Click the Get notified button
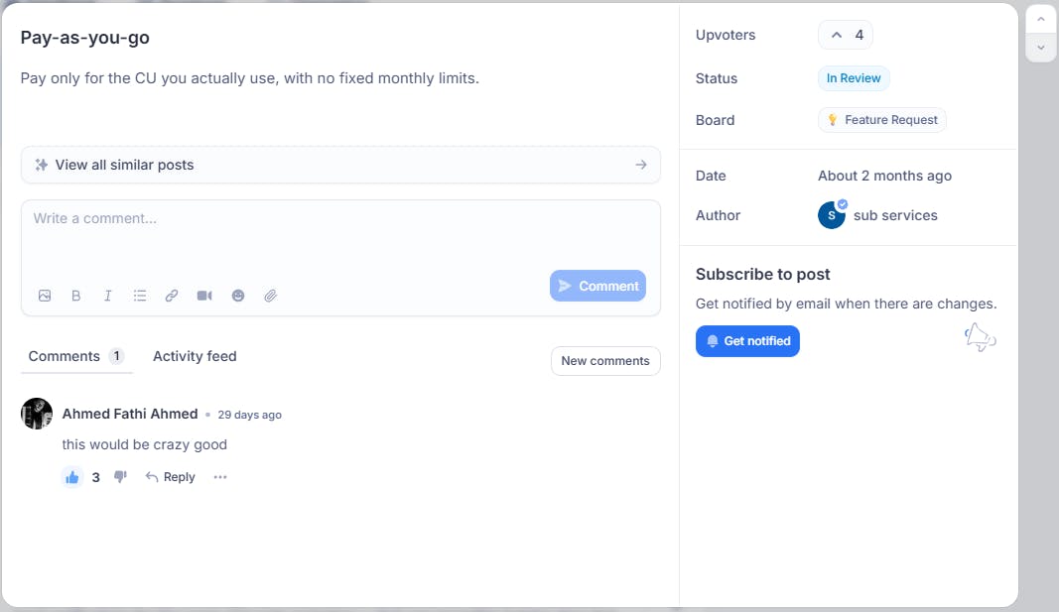Screen dimensions: 1059x612 (747, 340)
